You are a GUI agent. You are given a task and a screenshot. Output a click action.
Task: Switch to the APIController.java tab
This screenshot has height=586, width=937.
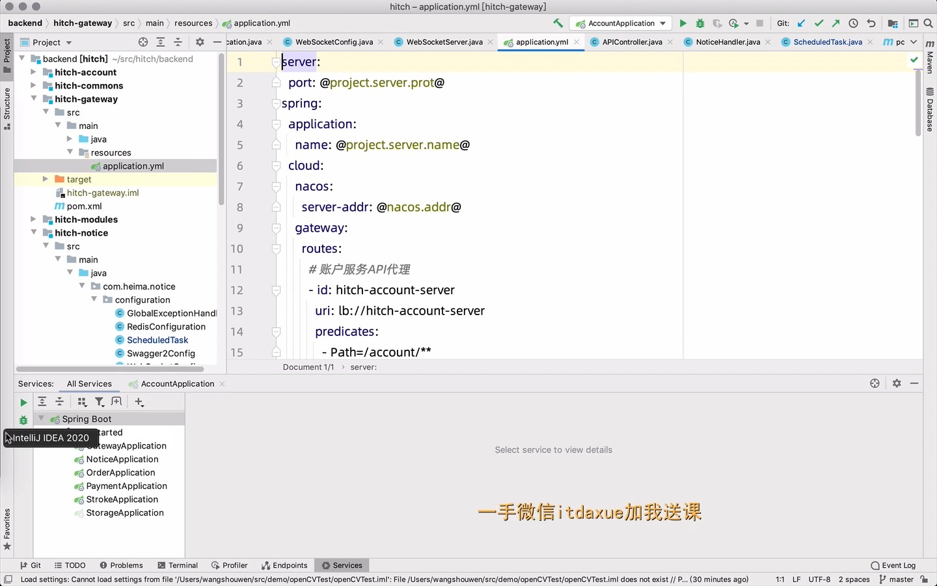pyautogui.click(x=632, y=42)
